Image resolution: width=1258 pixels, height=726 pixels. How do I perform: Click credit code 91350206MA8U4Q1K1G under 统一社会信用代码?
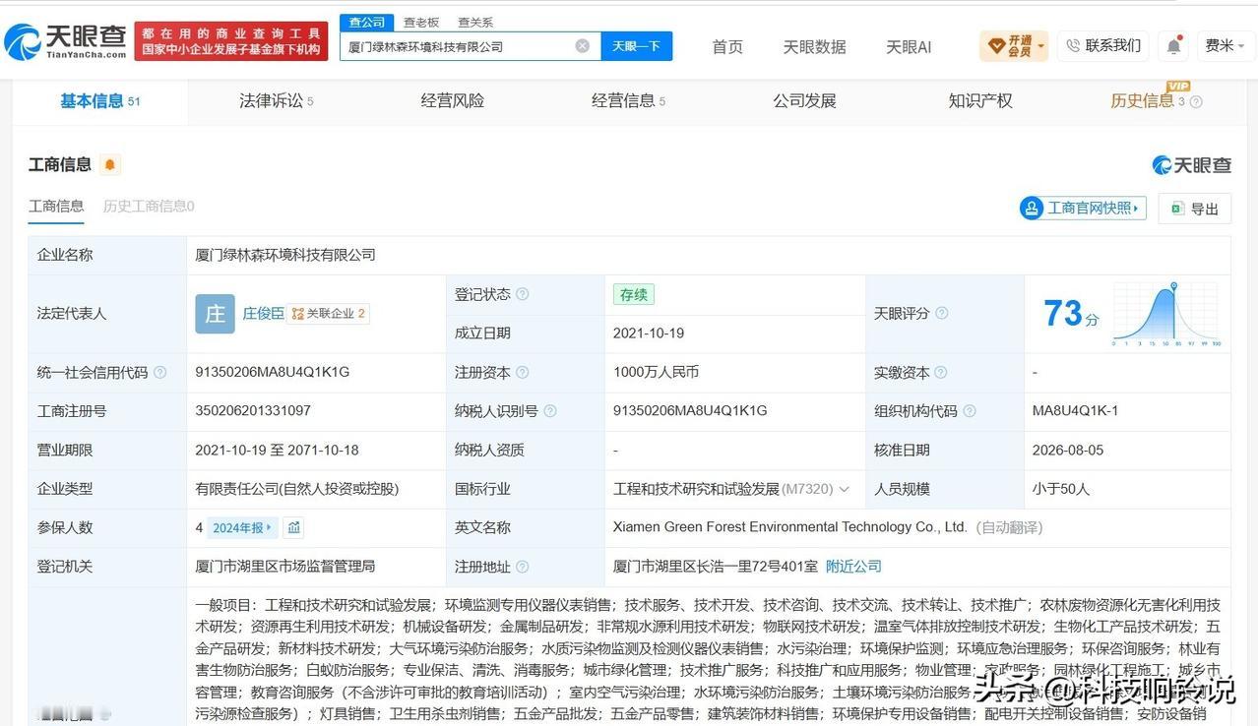273,372
